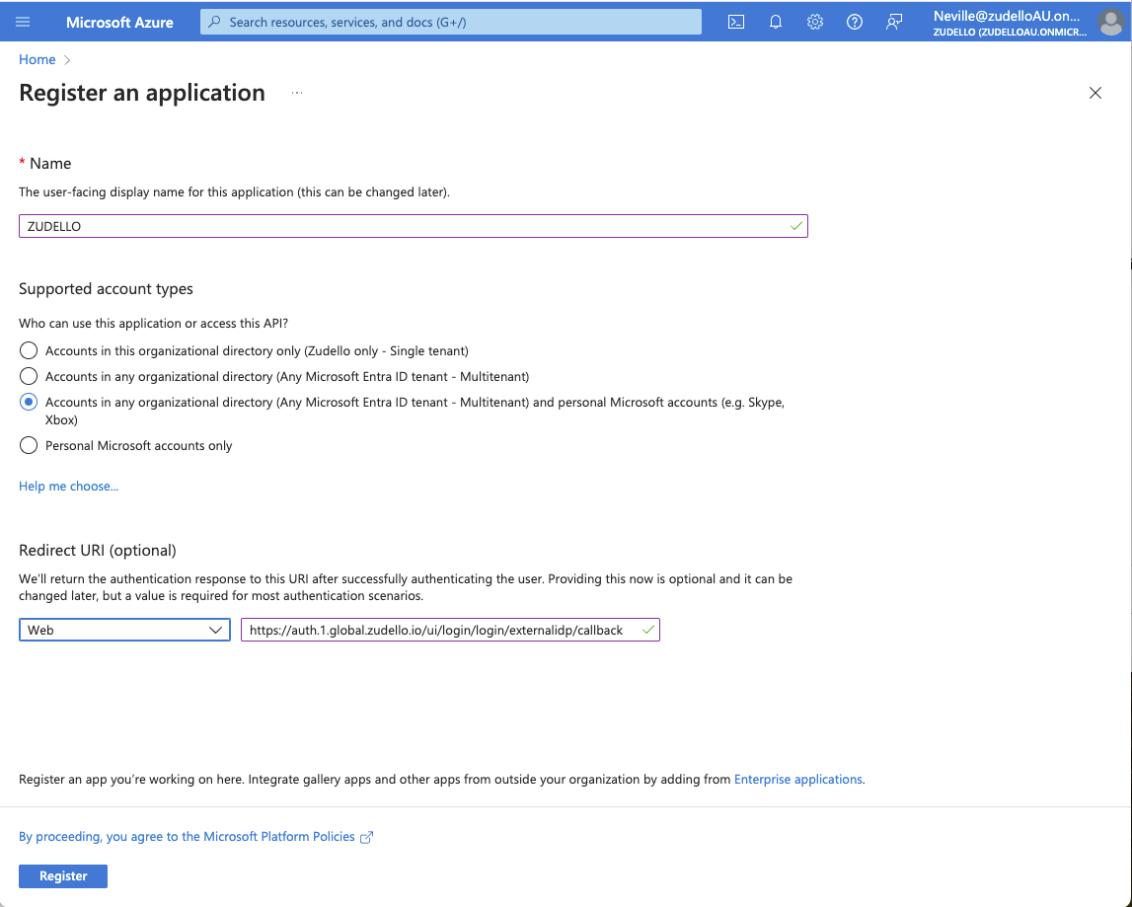The width and height of the screenshot is (1132, 907).
Task: Focus the search resources box
Action: 450,22
